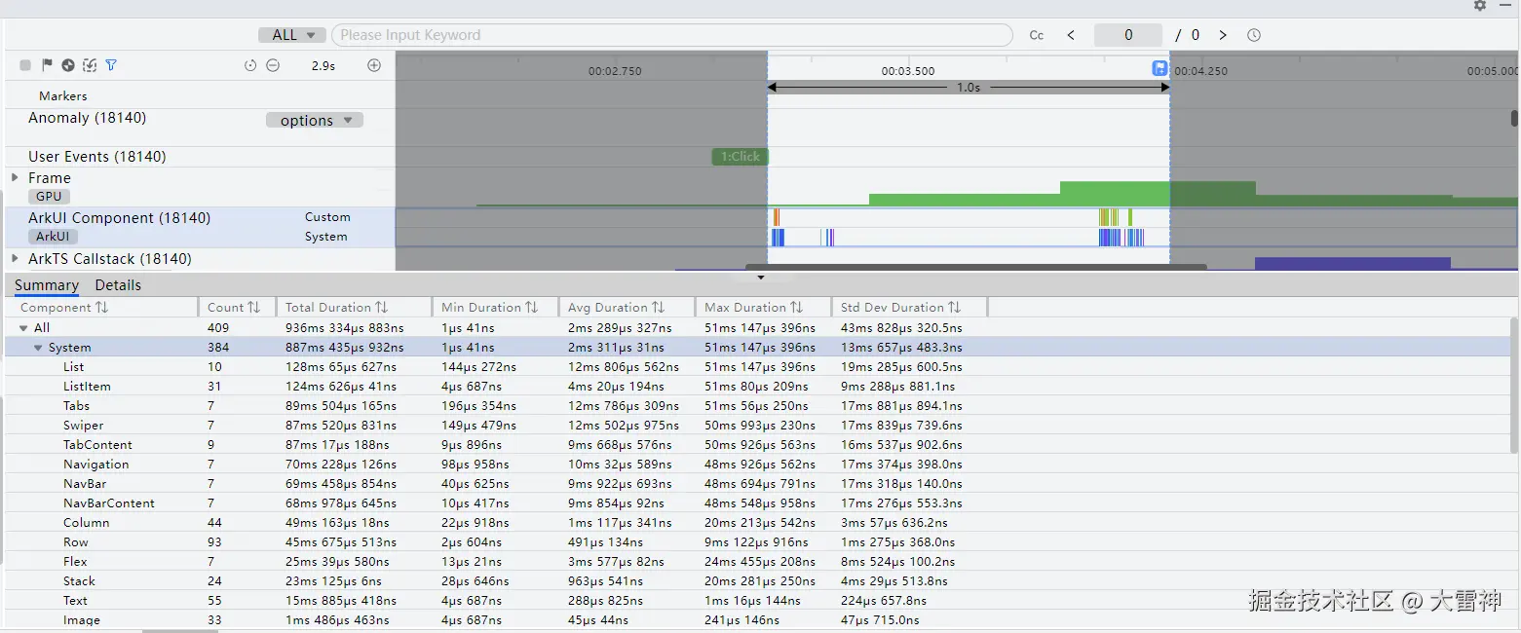Select the Swiper component row

760,426
